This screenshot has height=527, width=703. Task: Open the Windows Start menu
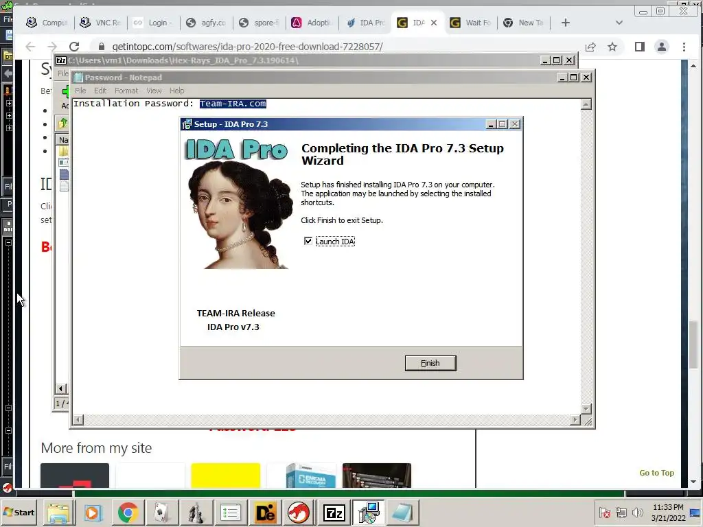pos(19,512)
